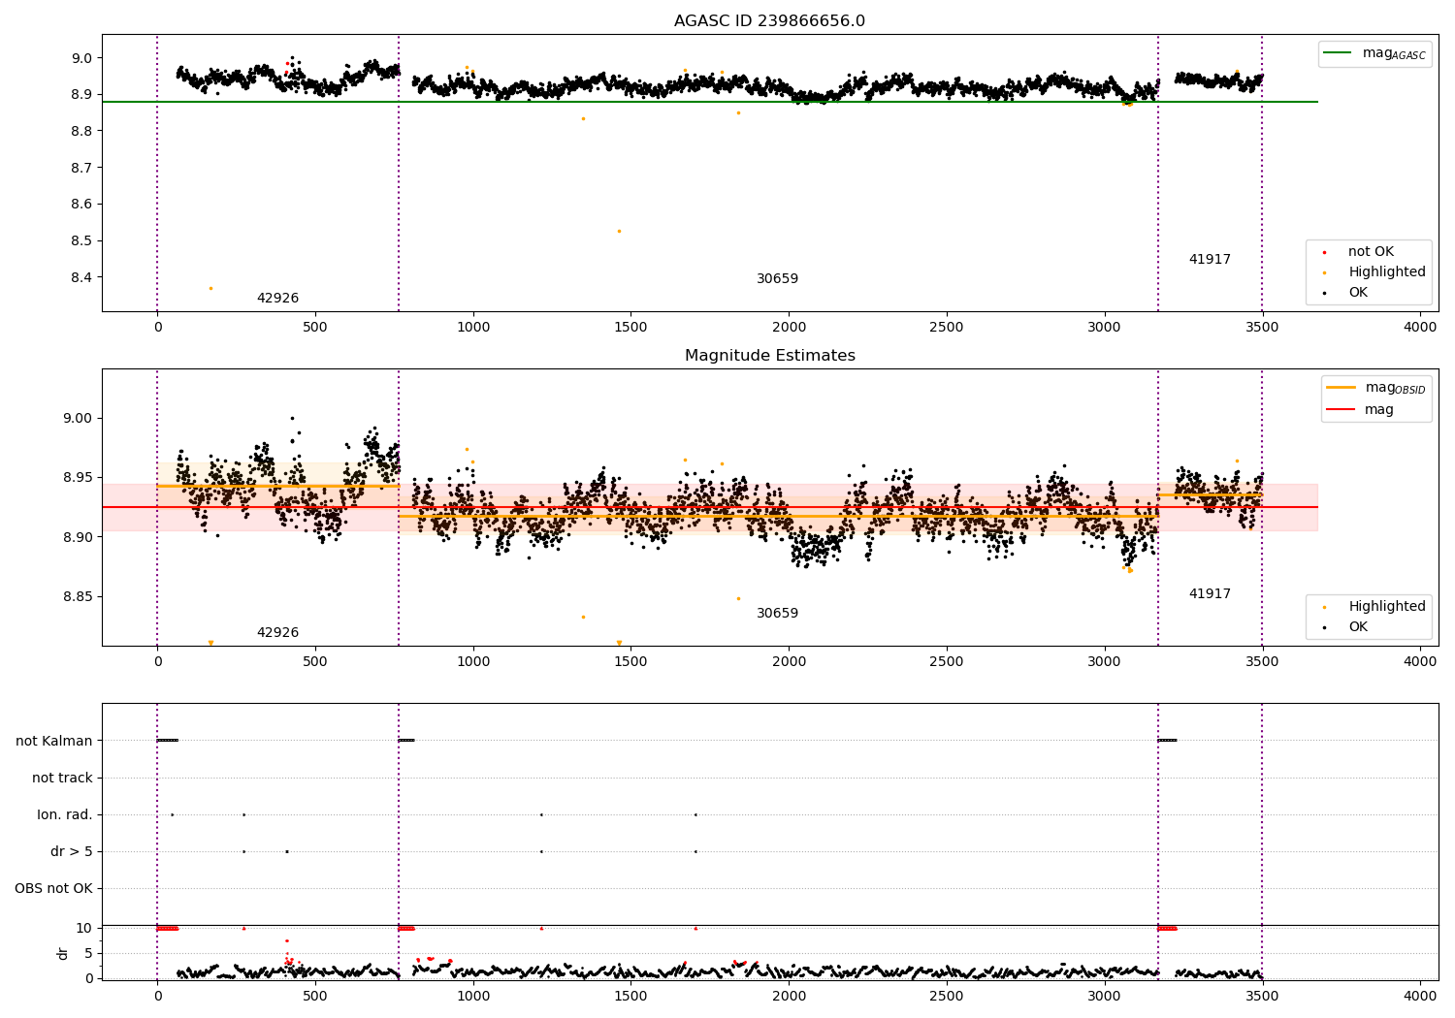
Task: Click y-tick 5 on the dr subplot
Action: point(88,954)
